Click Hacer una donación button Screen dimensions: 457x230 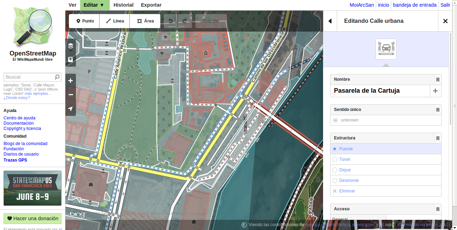coord(32,218)
